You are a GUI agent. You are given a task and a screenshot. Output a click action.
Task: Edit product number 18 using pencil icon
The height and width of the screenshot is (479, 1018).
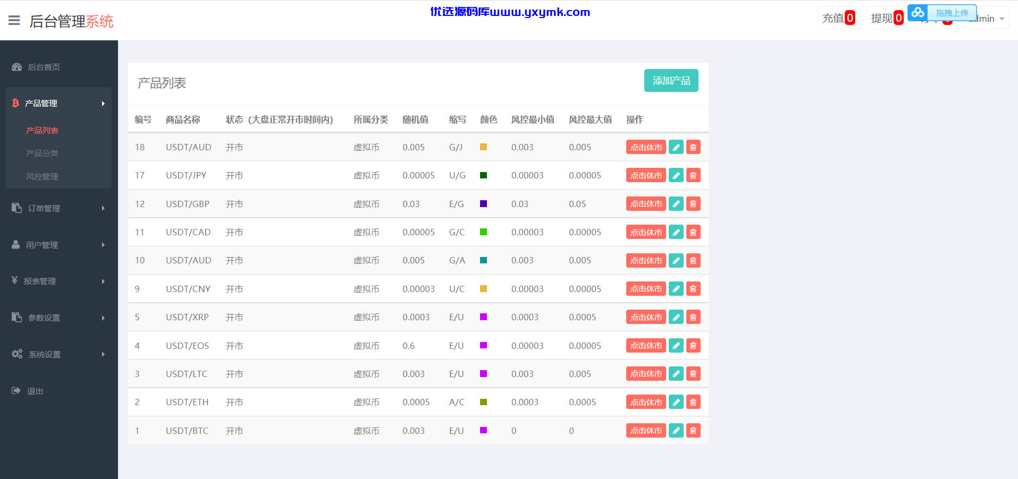(x=676, y=147)
